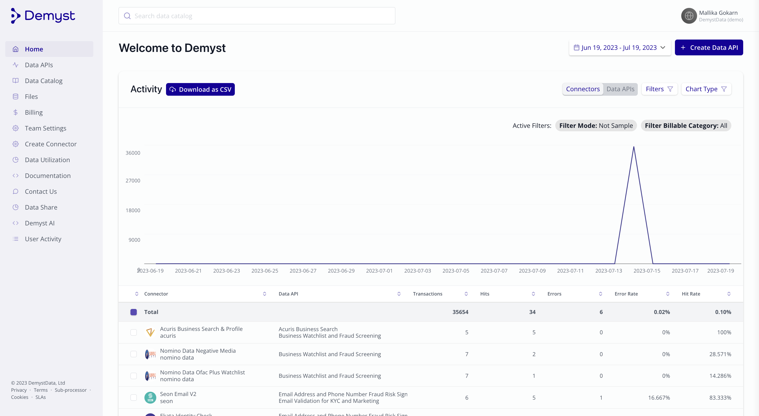This screenshot has height=416, width=759.
Task: Switch to the Data APIs tab
Action: [620, 89]
